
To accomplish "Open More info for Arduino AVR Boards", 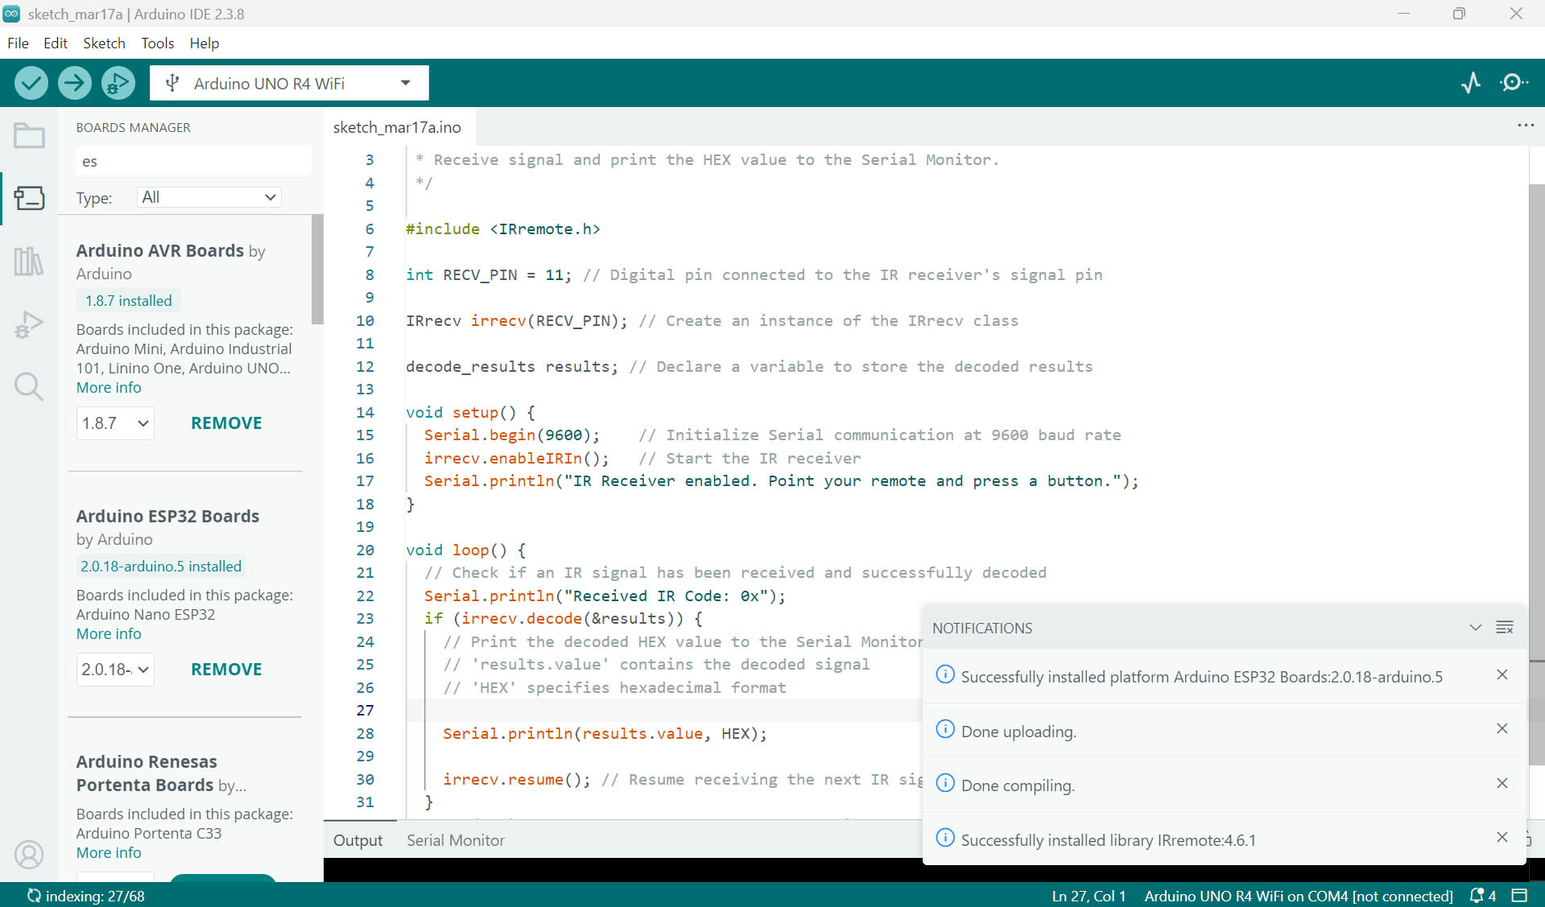I will click(109, 387).
